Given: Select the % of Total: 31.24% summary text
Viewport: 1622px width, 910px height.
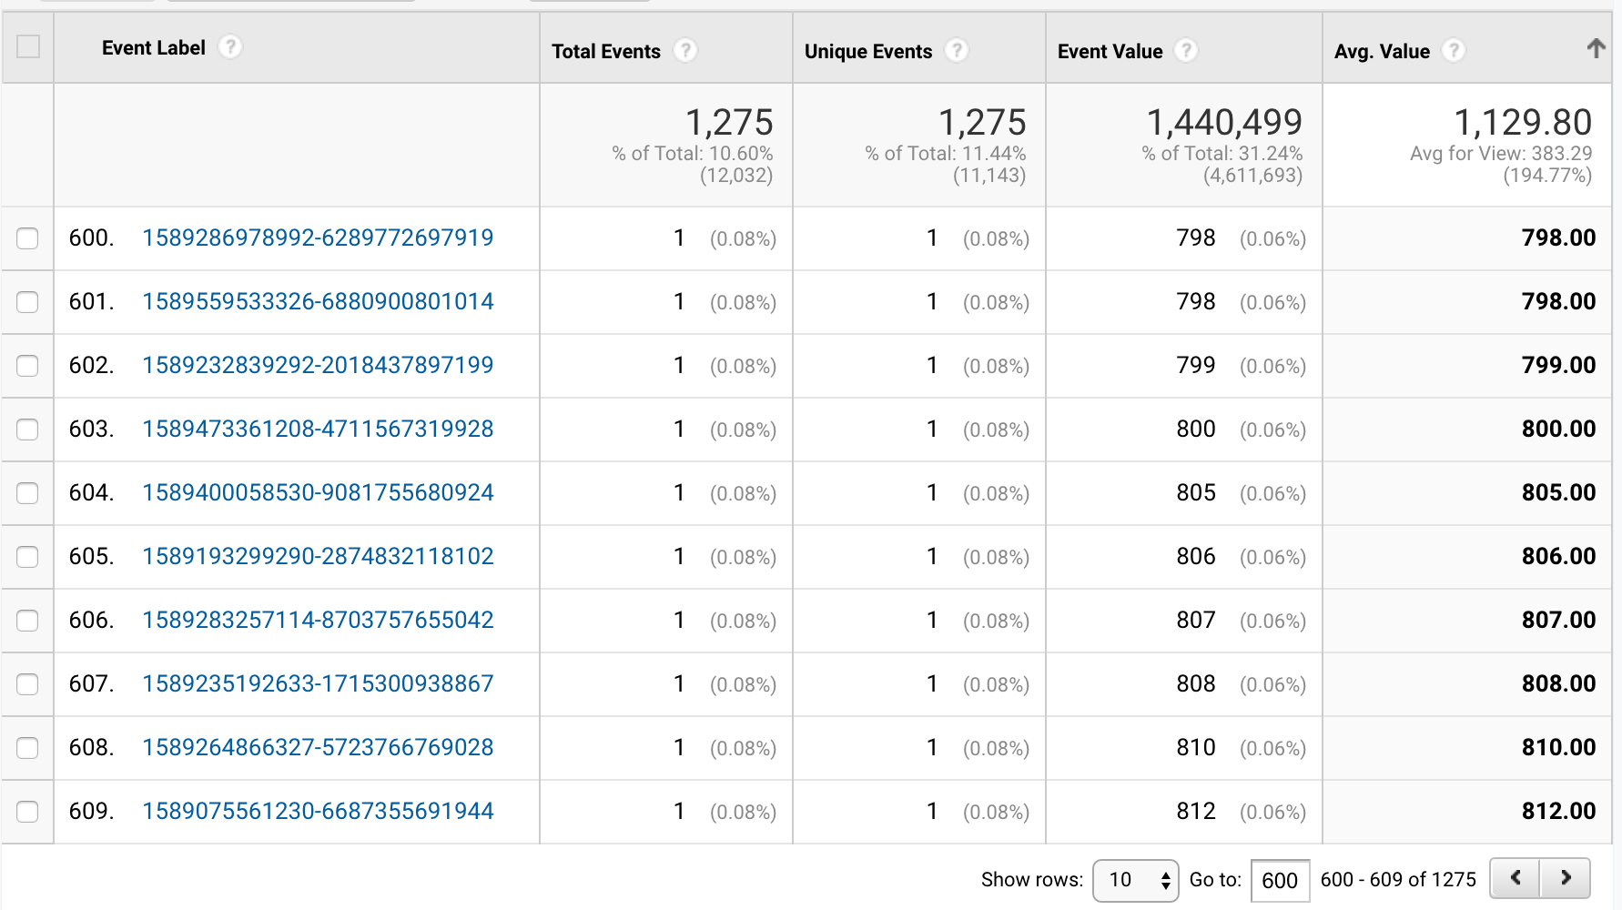Looking at the screenshot, I should (1222, 154).
